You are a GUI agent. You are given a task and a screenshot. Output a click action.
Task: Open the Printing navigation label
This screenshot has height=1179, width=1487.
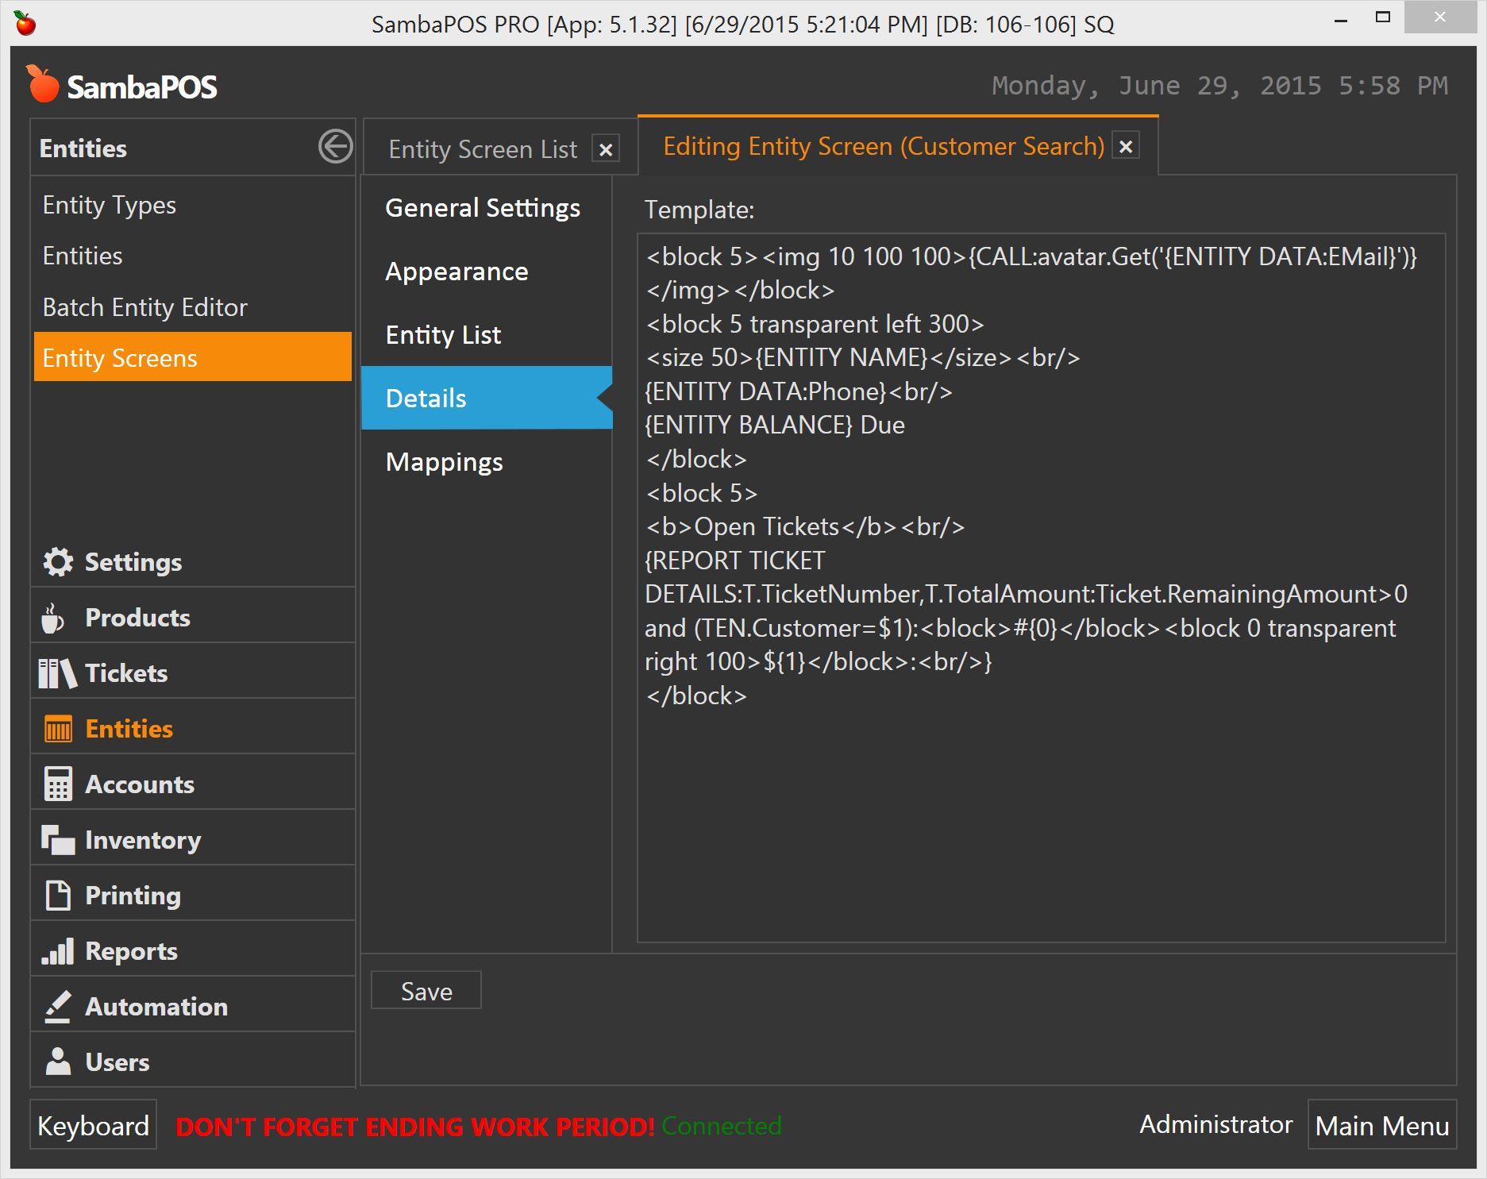pos(133,896)
